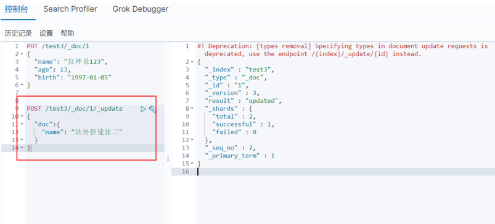Collapse the PUT request body fold arrow at line 2
The image size is (495, 224).
[x=22, y=54]
